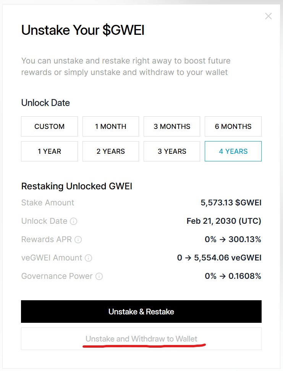Click the veGWEI Amount info icon
The width and height of the screenshot is (283, 371).
[x=88, y=258]
